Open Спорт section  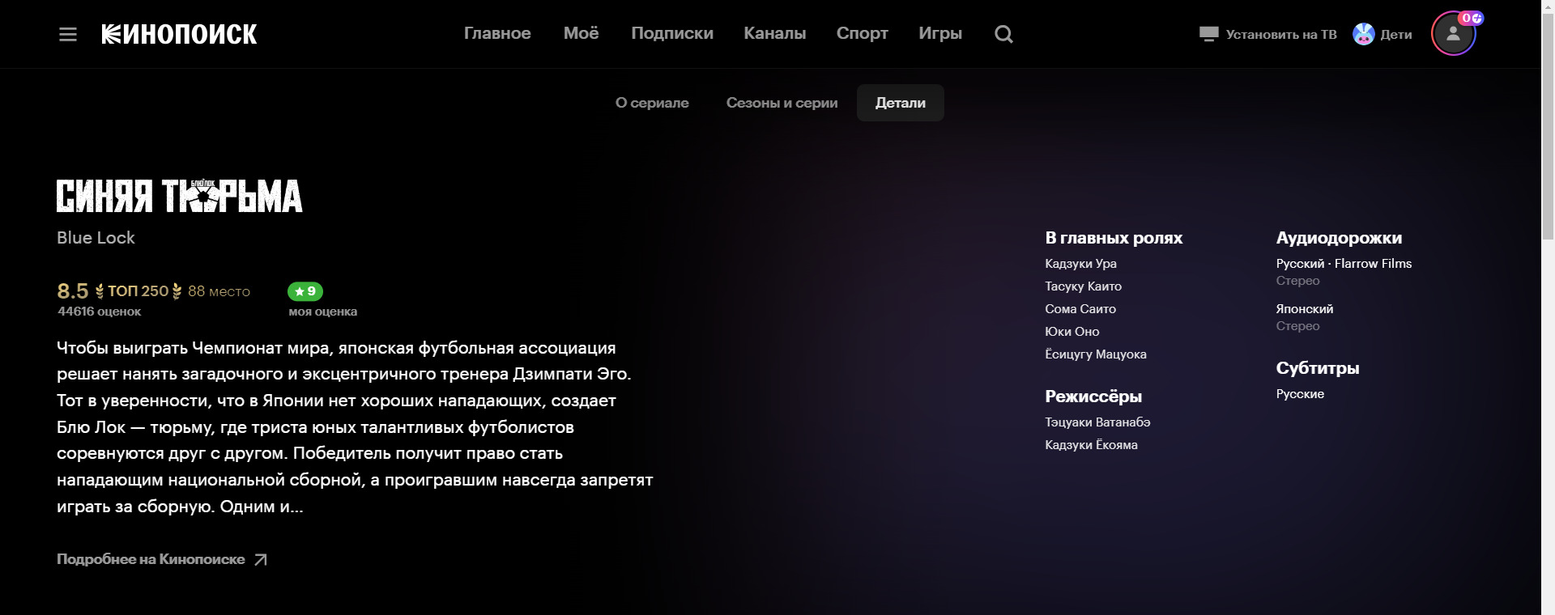(862, 33)
